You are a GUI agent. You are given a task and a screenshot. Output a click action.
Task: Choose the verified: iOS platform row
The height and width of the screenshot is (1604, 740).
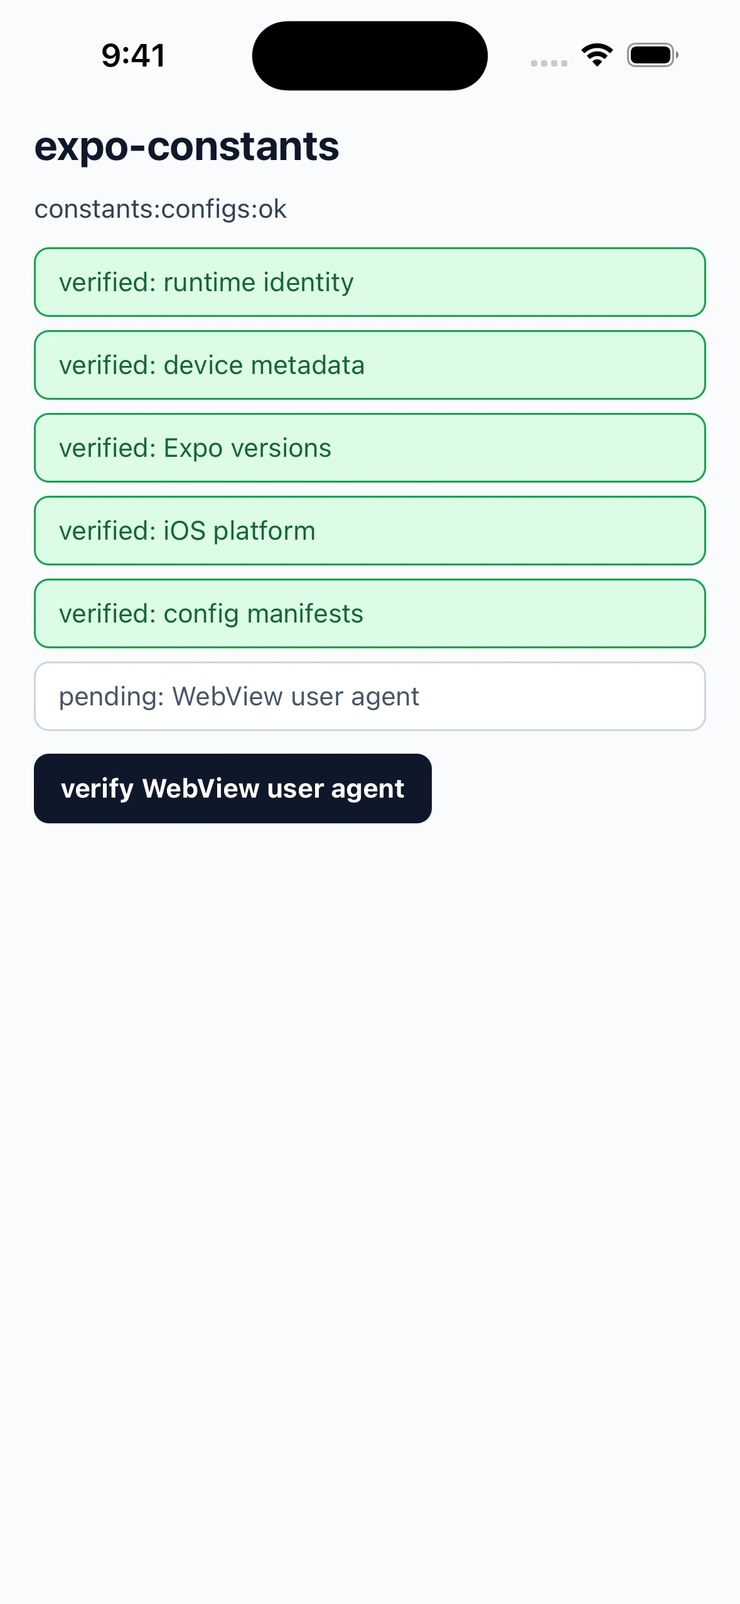[370, 531]
